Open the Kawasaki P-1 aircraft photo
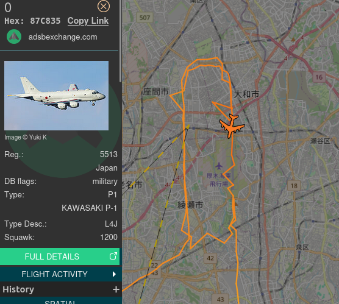339x304 pixels. [57, 96]
